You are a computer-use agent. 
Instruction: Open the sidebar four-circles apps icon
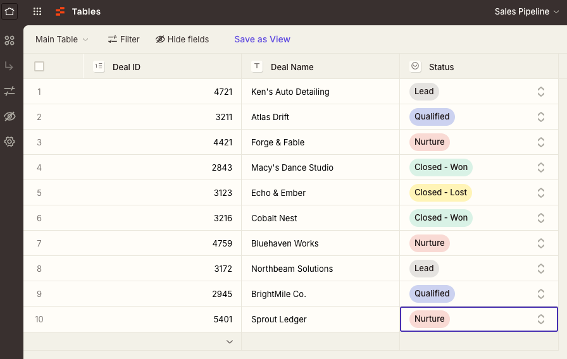pyautogui.click(x=9, y=40)
